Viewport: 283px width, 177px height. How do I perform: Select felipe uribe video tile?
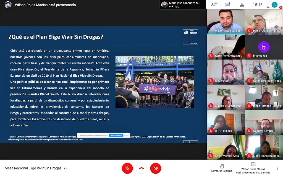pyautogui.click(x=226, y=72)
